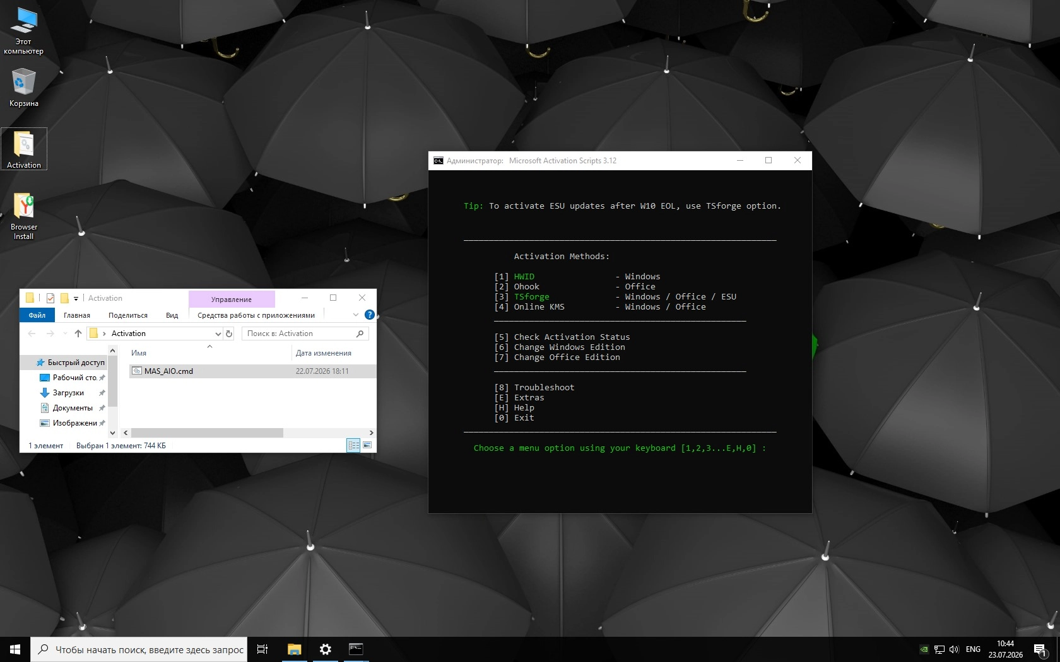Image resolution: width=1060 pixels, height=662 pixels.
Task: Switch to the Вид ribbon tab
Action: click(x=172, y=315)
